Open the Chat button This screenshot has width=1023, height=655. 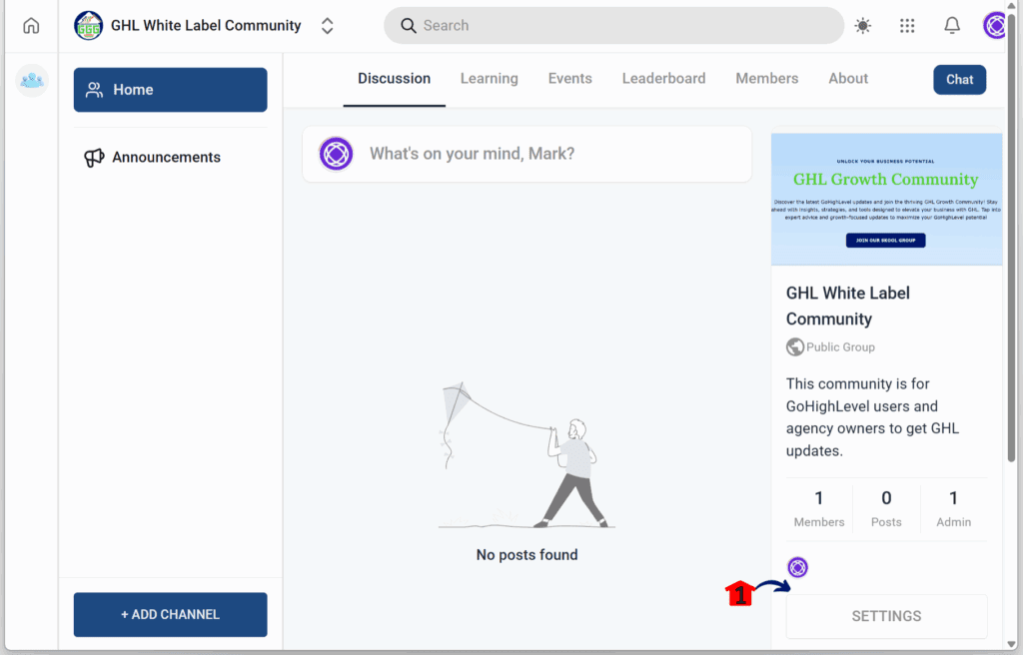click(x=960, y=80)
